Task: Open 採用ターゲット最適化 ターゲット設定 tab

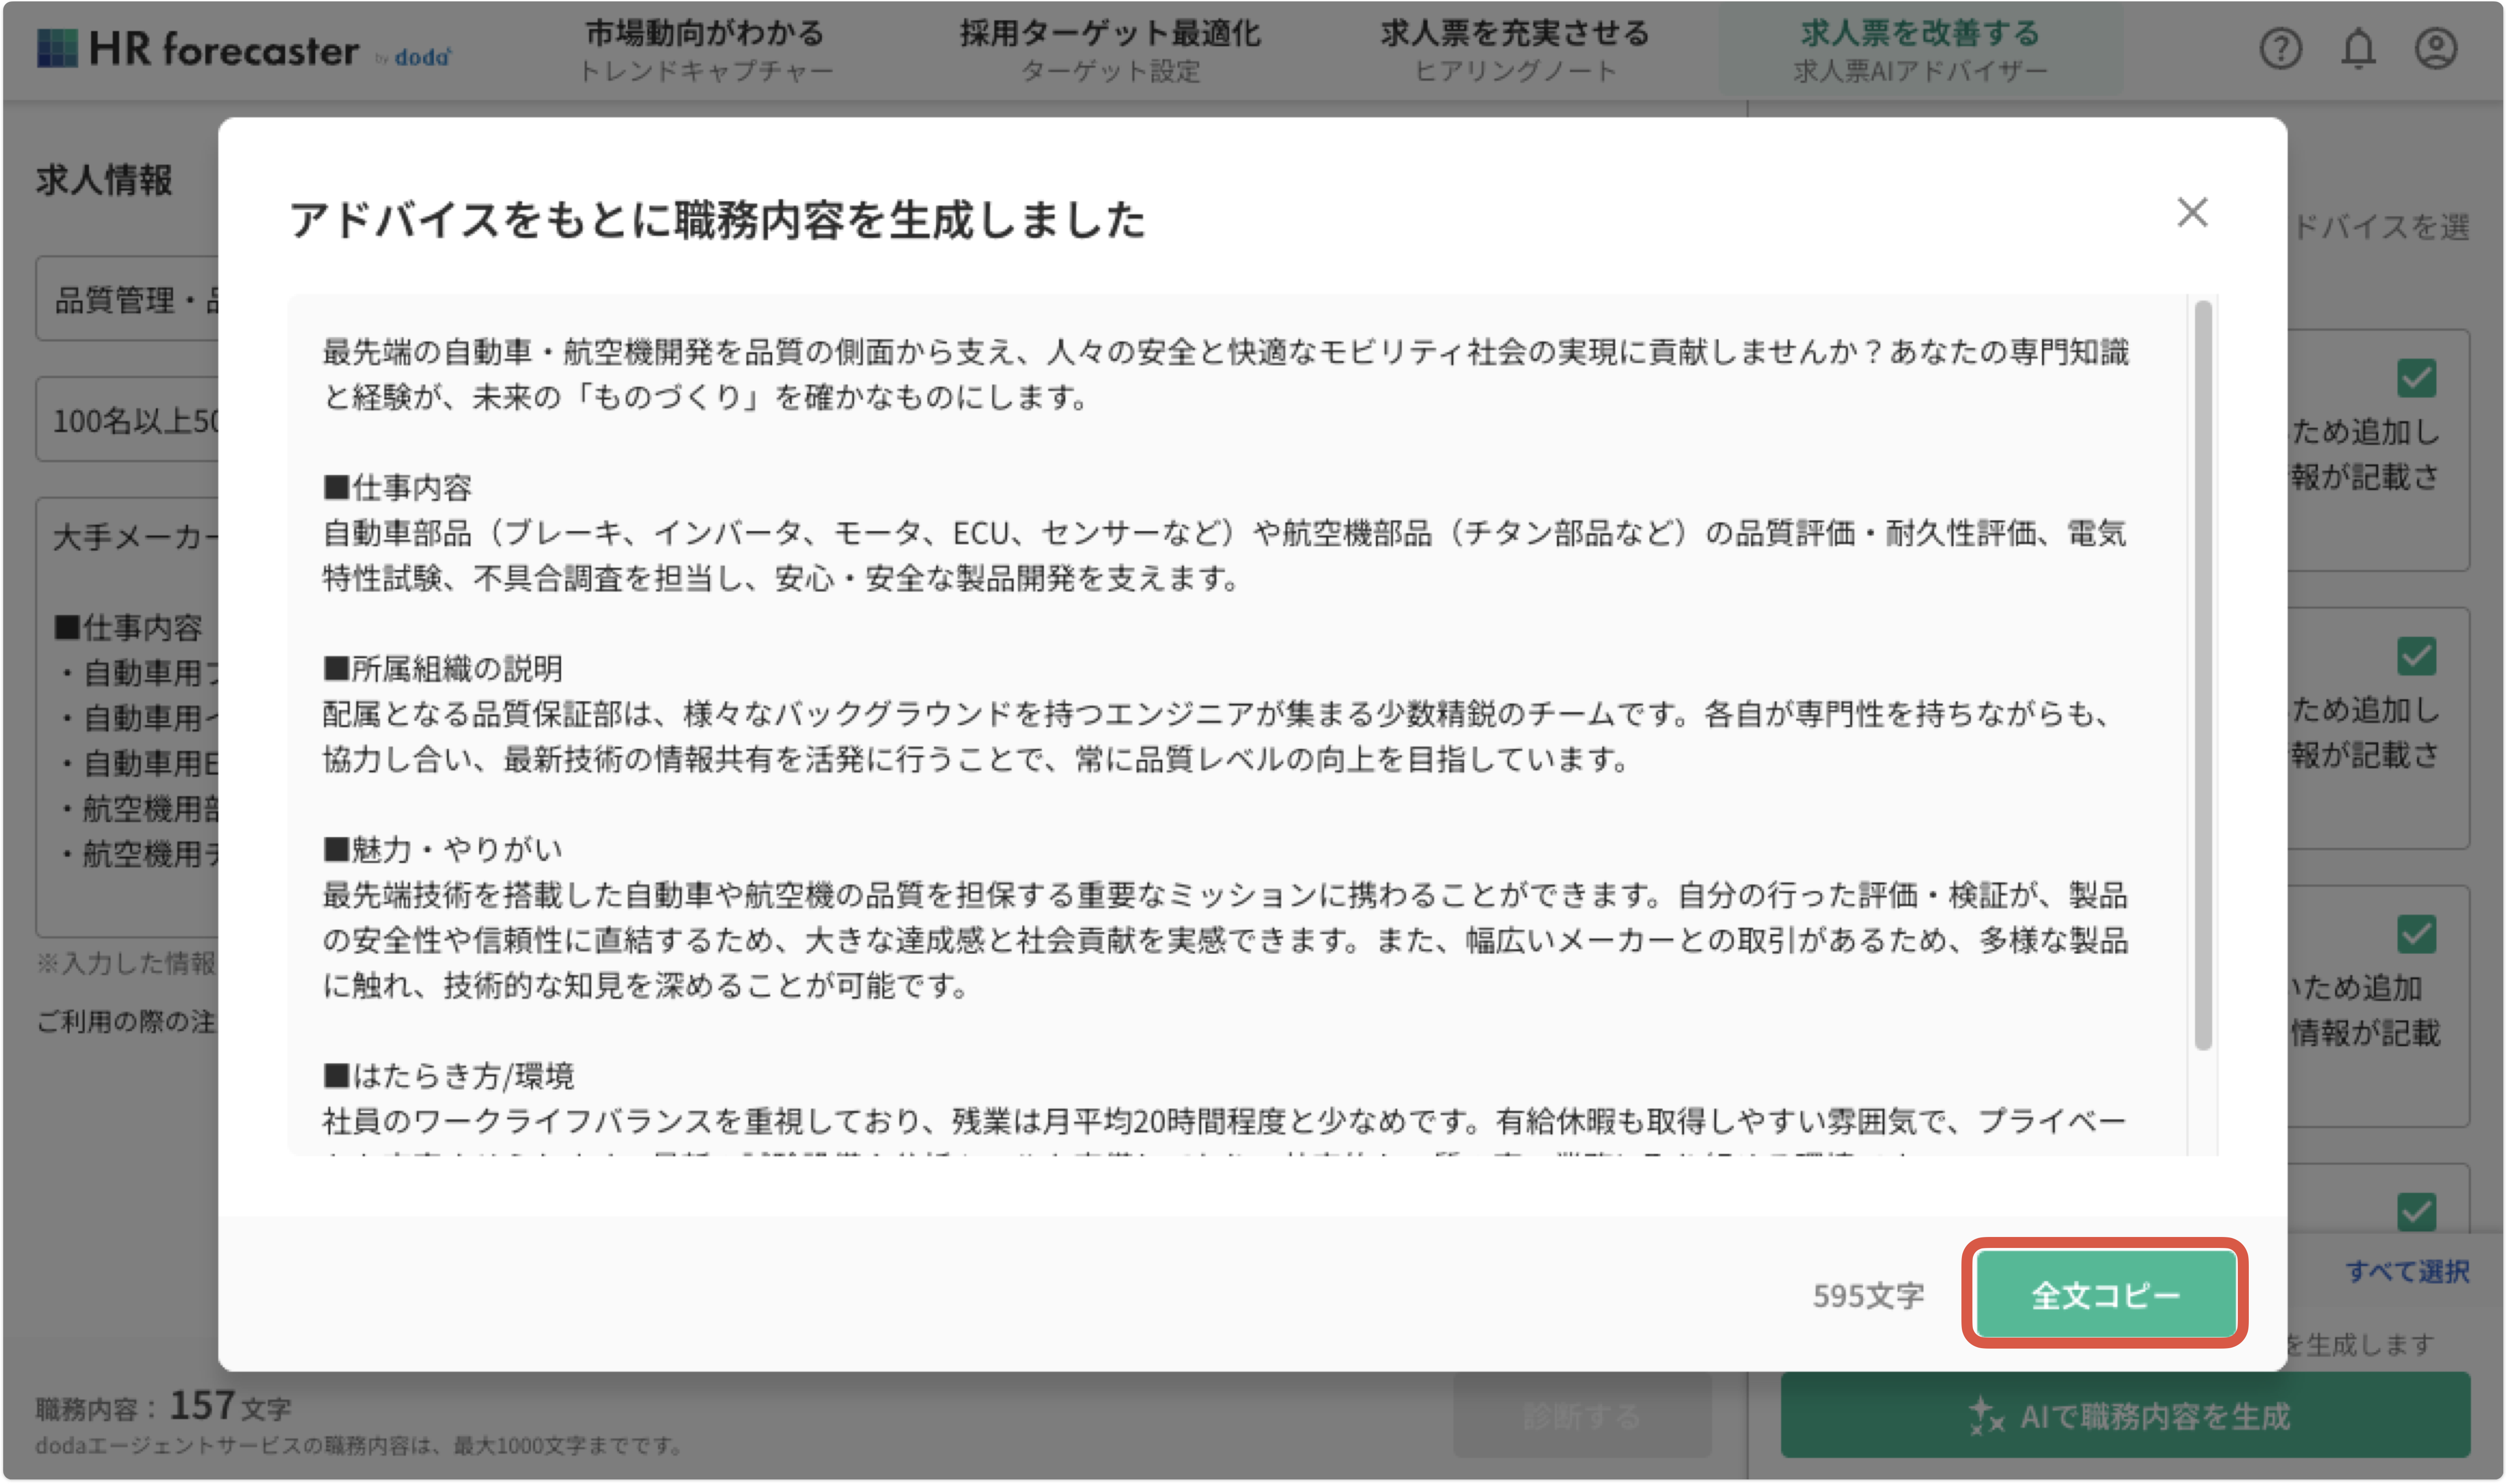Action: [x=1109, y=50]
